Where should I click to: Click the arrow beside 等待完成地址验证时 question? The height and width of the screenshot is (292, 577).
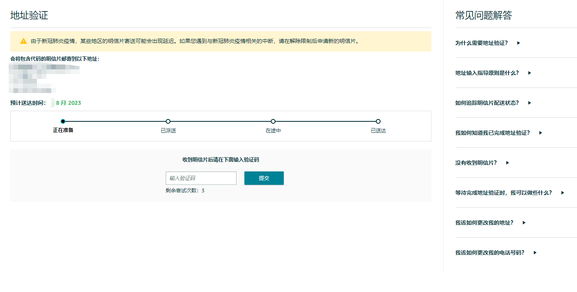(562, 193)
